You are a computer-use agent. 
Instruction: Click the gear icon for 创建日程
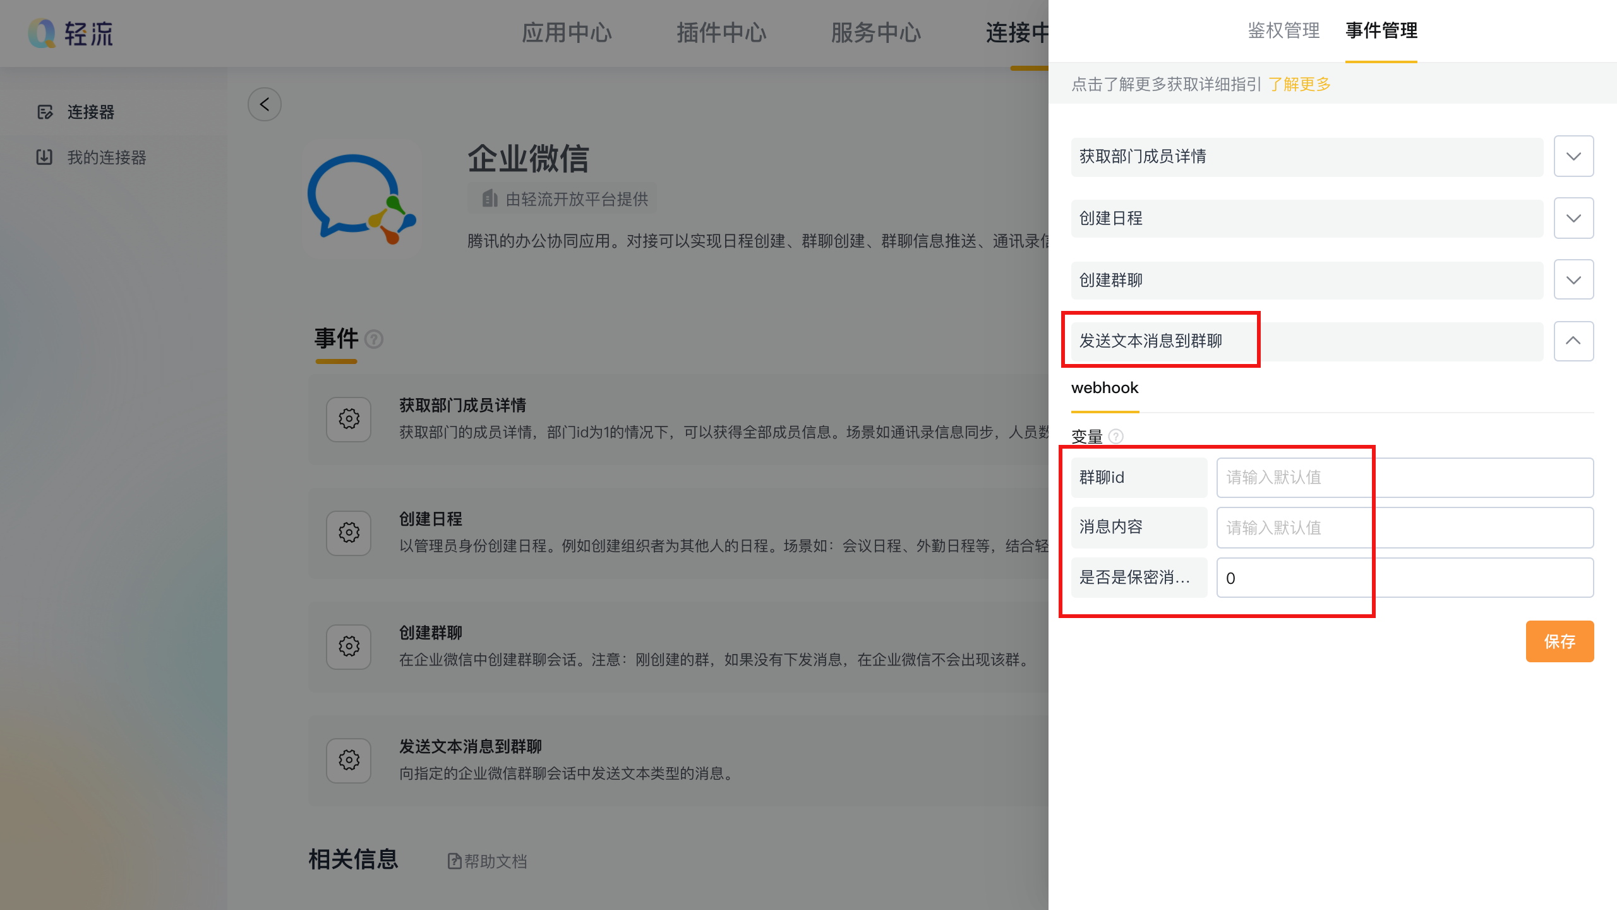349,533
